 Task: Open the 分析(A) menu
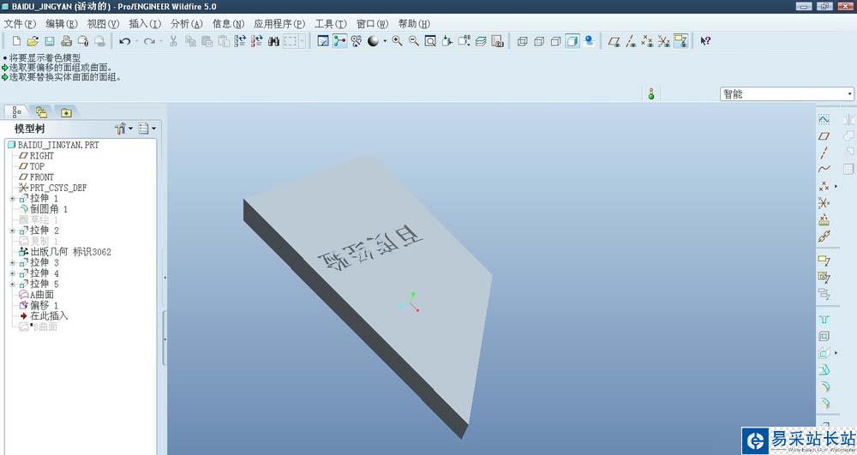point(186,23)
